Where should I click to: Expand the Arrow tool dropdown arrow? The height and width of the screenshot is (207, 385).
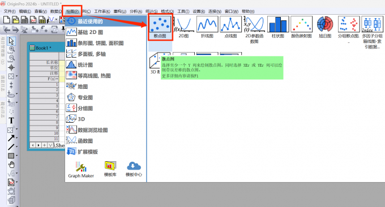pos(16,138)
